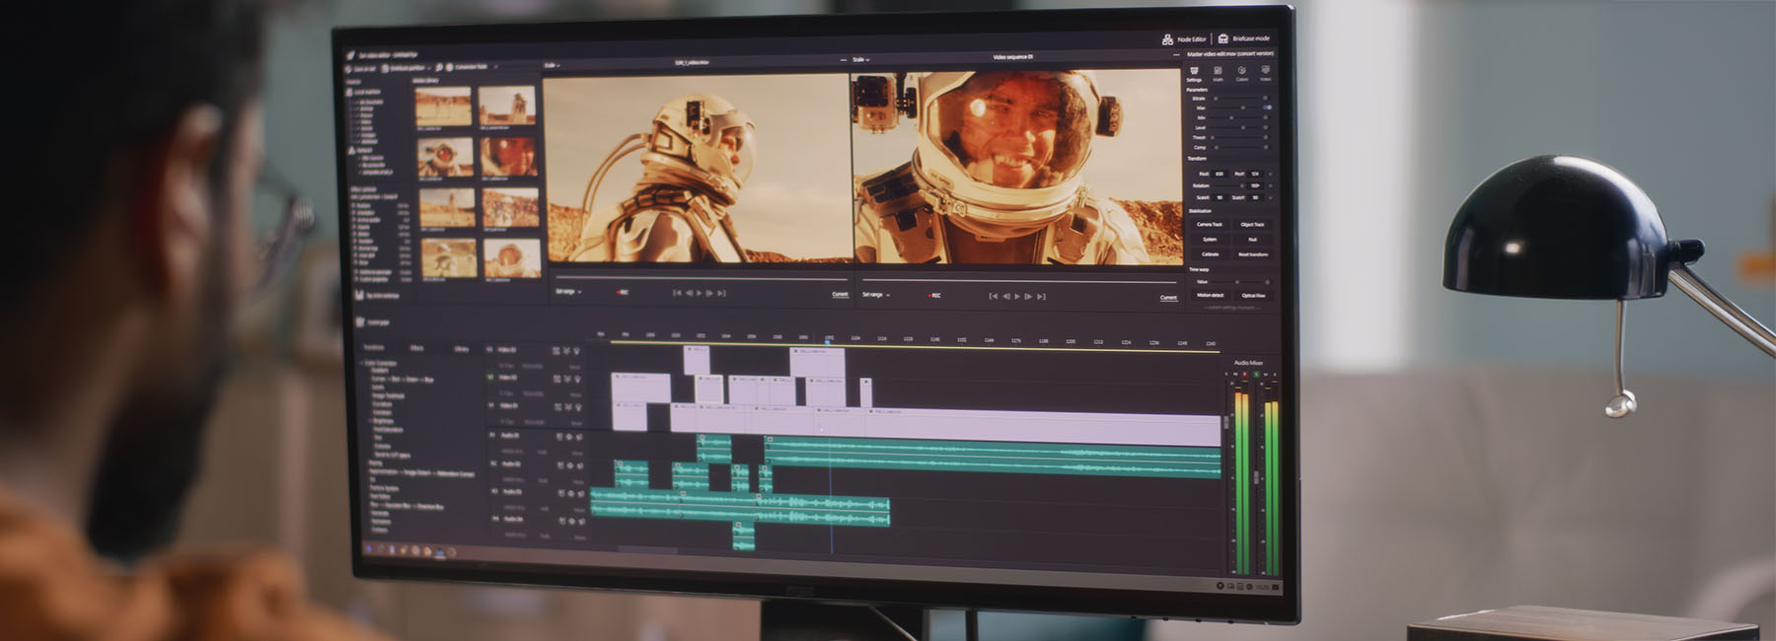Switch to the Effects tab

click(416, 348)
